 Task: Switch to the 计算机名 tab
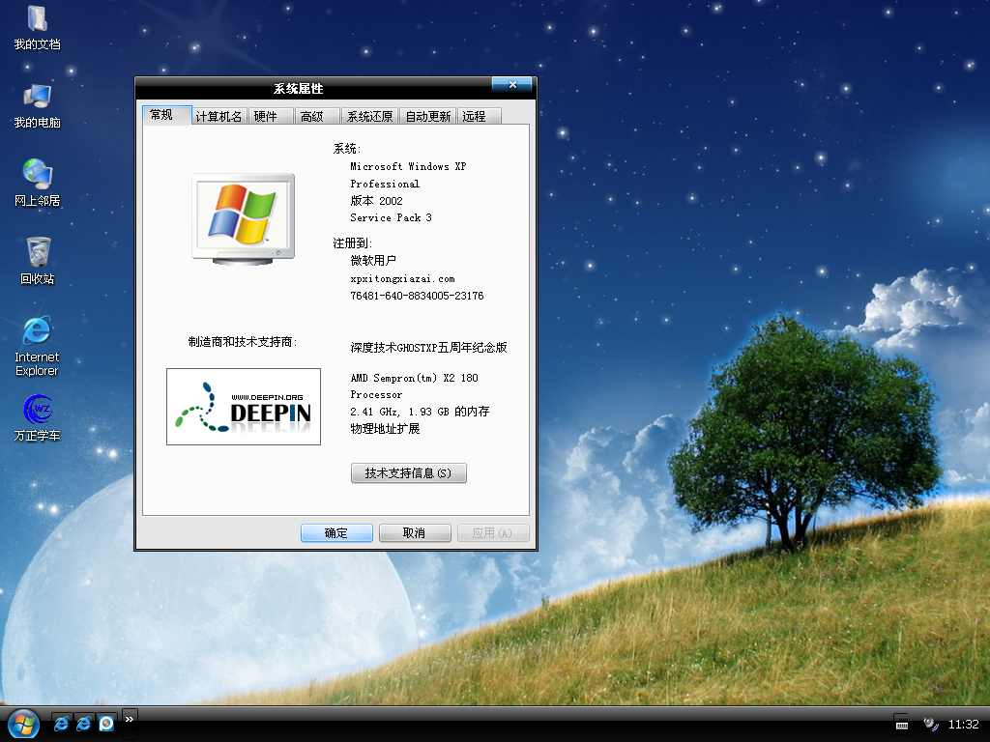[218, 116]
